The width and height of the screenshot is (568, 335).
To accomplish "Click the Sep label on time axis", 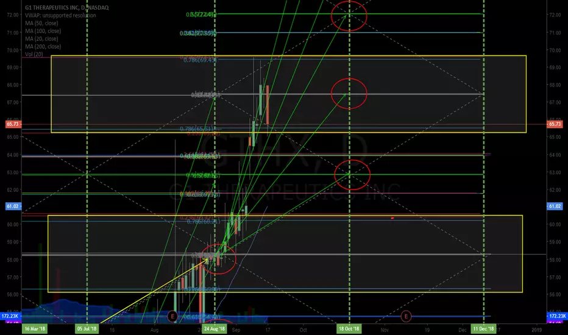I will pos(236,330).
